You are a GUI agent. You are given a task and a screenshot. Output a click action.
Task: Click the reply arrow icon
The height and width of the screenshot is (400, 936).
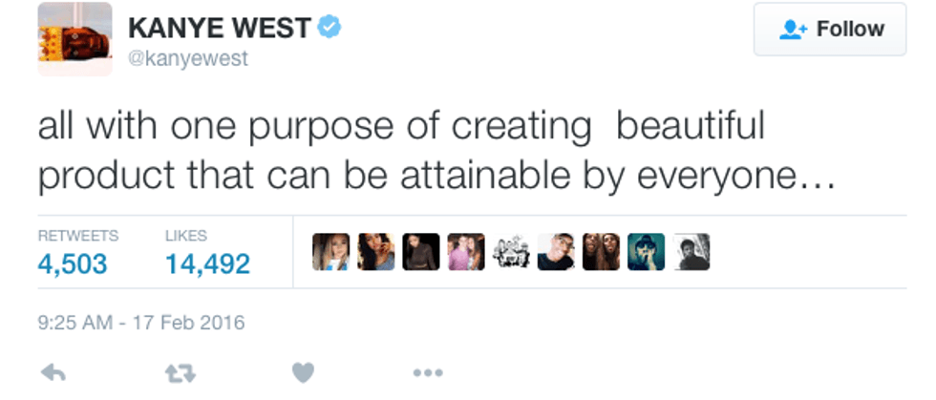(x=53, y=373)
